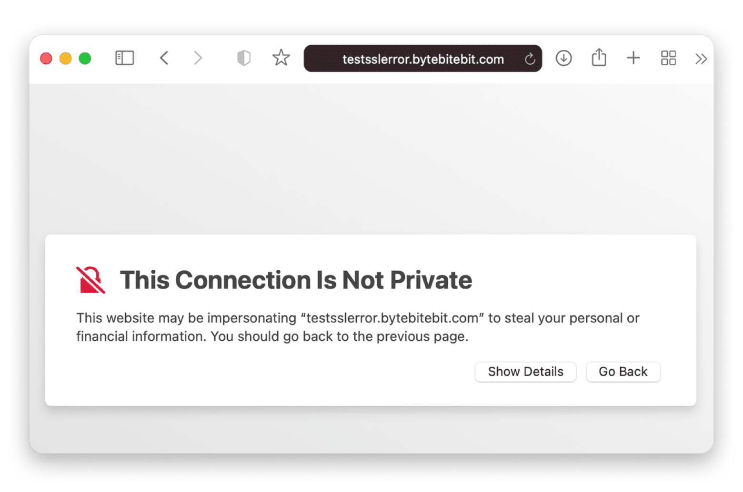743x492 pixels.
Task: Click the red crossed-out lock warning icon
Action: point(90,280)
